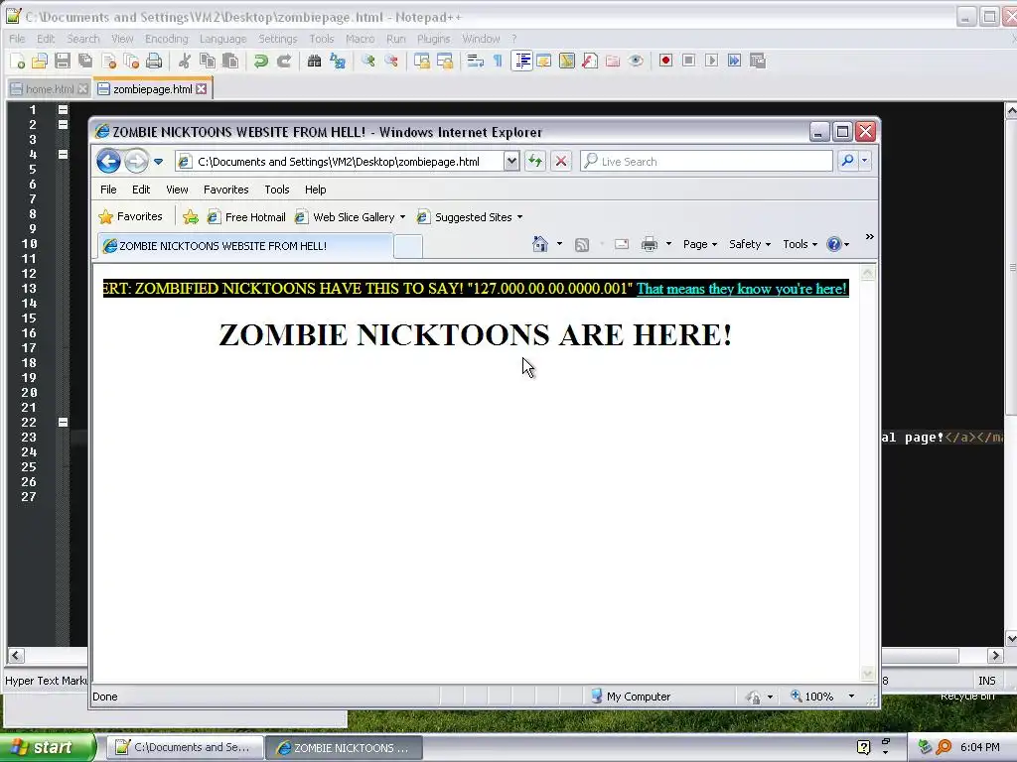Click the blue Help question mark icon
Image resolution: width=1017 pixels, height=762 pixels.
(x=834, y=244)
